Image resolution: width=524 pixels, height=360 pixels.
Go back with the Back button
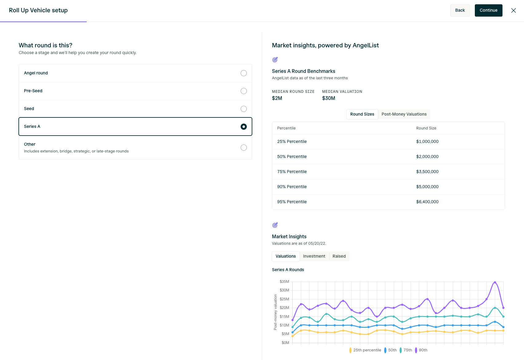(x=460, y=10)
